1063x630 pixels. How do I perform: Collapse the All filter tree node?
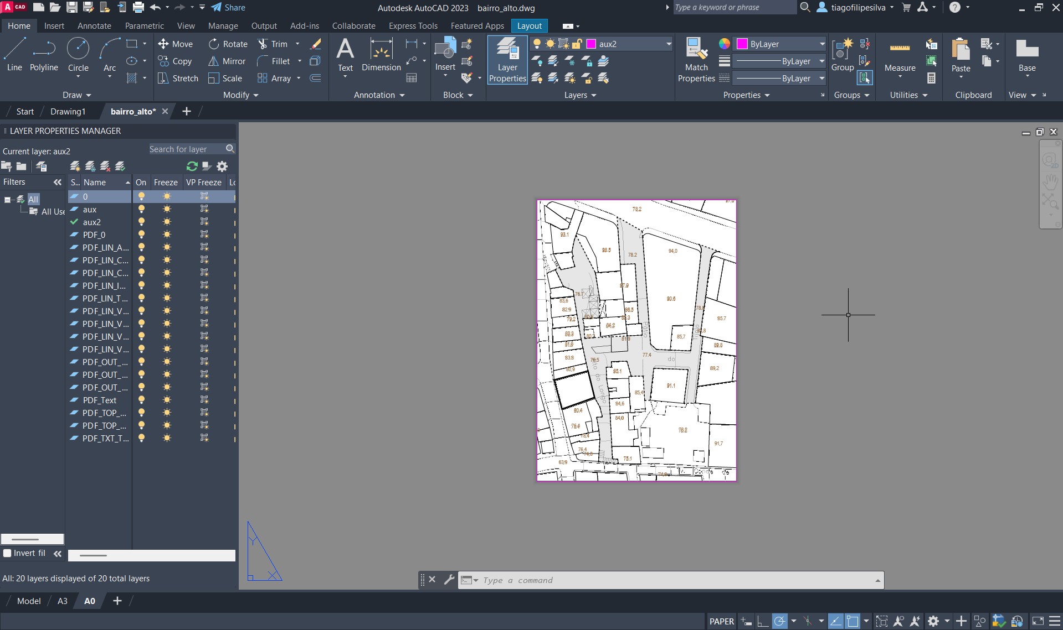pyautogui.click(x=7, y=200)
